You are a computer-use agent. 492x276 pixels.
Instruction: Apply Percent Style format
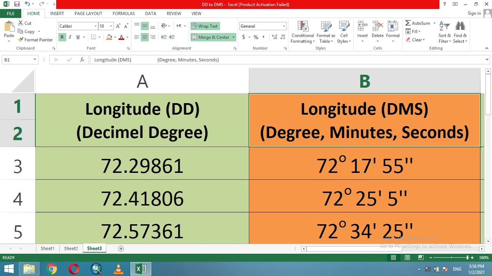coord(256,37)
